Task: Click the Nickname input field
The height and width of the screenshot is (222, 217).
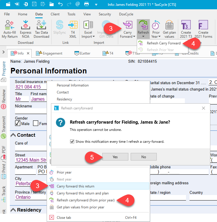Action: [31, 111]
